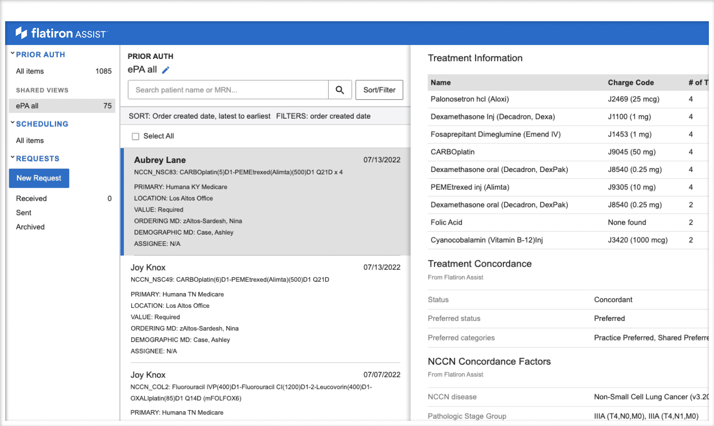Screen dimensions: 714x426
Task: Check the Select All checkbox
Action: 136,136
